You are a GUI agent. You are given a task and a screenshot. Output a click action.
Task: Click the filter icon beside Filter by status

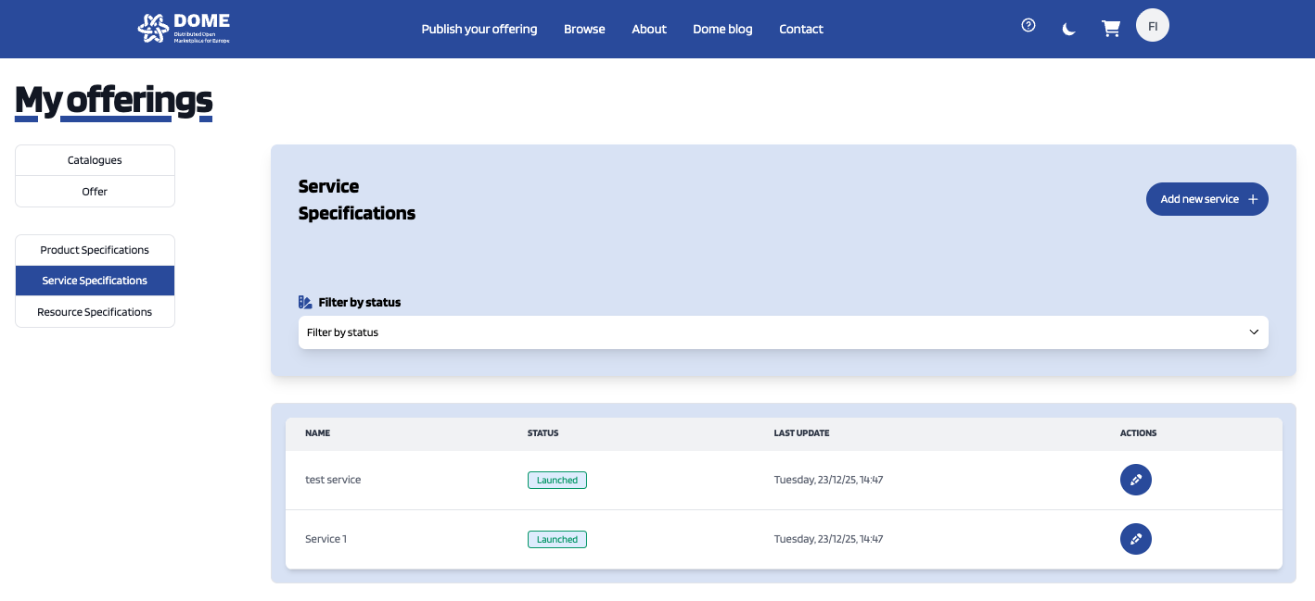pos(305,302)
